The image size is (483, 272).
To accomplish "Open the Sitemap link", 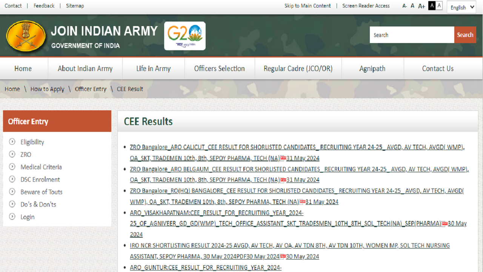I will (x=75, y=6).
